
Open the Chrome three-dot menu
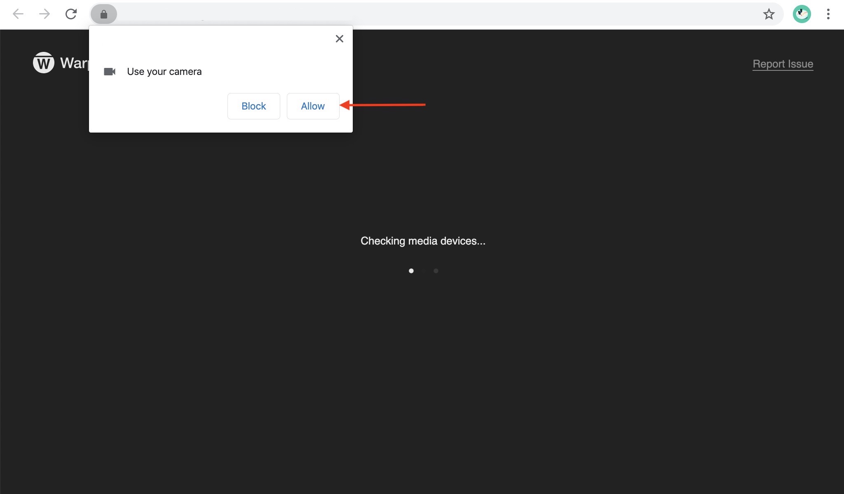(828, 14)
